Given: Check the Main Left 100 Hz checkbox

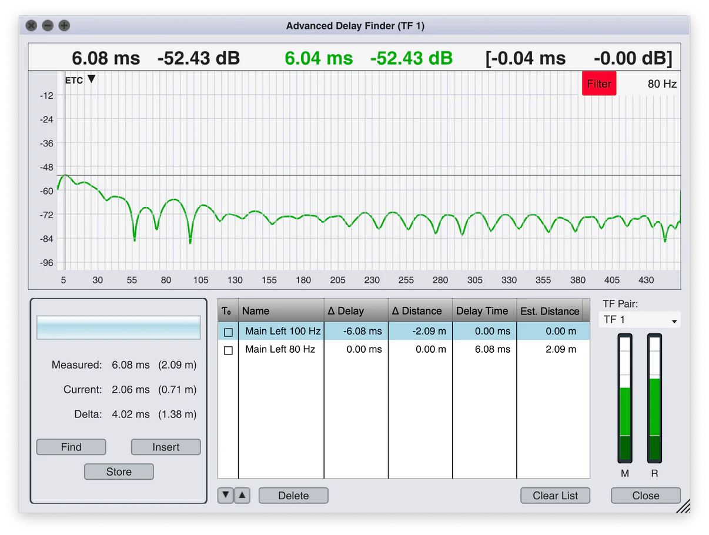Looking at the screenshot, I should pyautogui.click(x=228, y=332).
